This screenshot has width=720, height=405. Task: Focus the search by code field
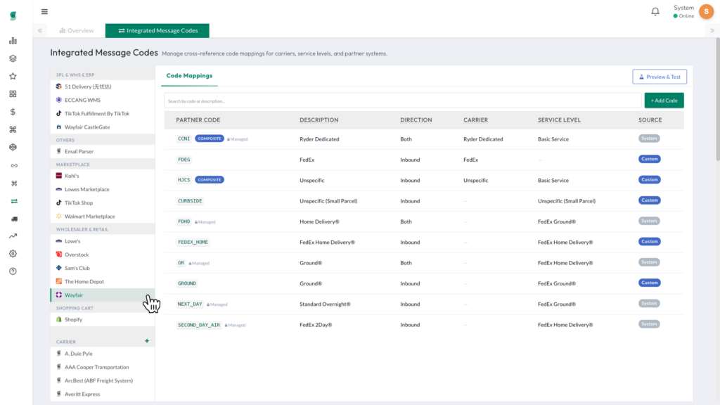coord(403,101)
